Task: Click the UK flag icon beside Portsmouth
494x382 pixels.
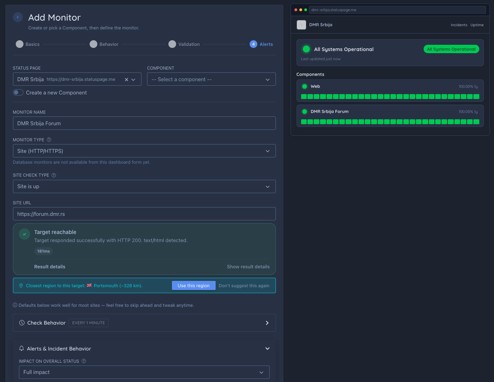Action: (89, 285)
